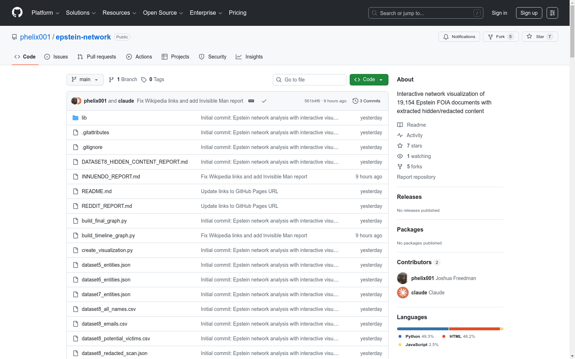This screenshot has width=575, height=359.
Task: Open the Pricing page
Action: pos(238,13)
